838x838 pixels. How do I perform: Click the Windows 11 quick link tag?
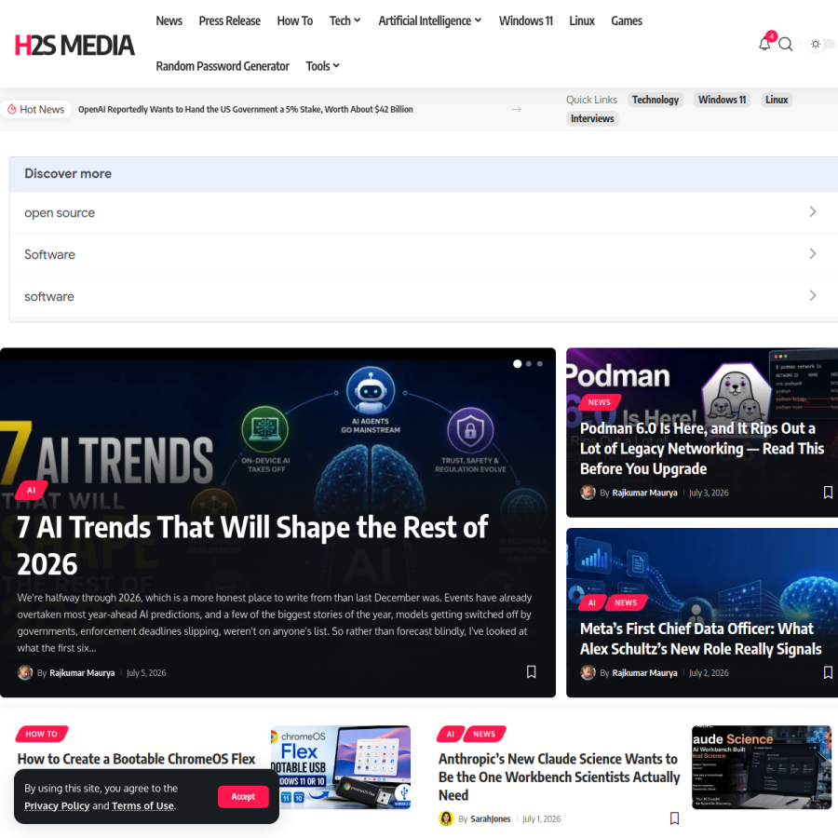(x=722, y=100)
